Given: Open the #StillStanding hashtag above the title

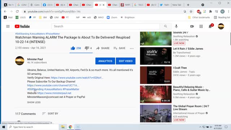Looking at the screenshot, I should [22, 34].
